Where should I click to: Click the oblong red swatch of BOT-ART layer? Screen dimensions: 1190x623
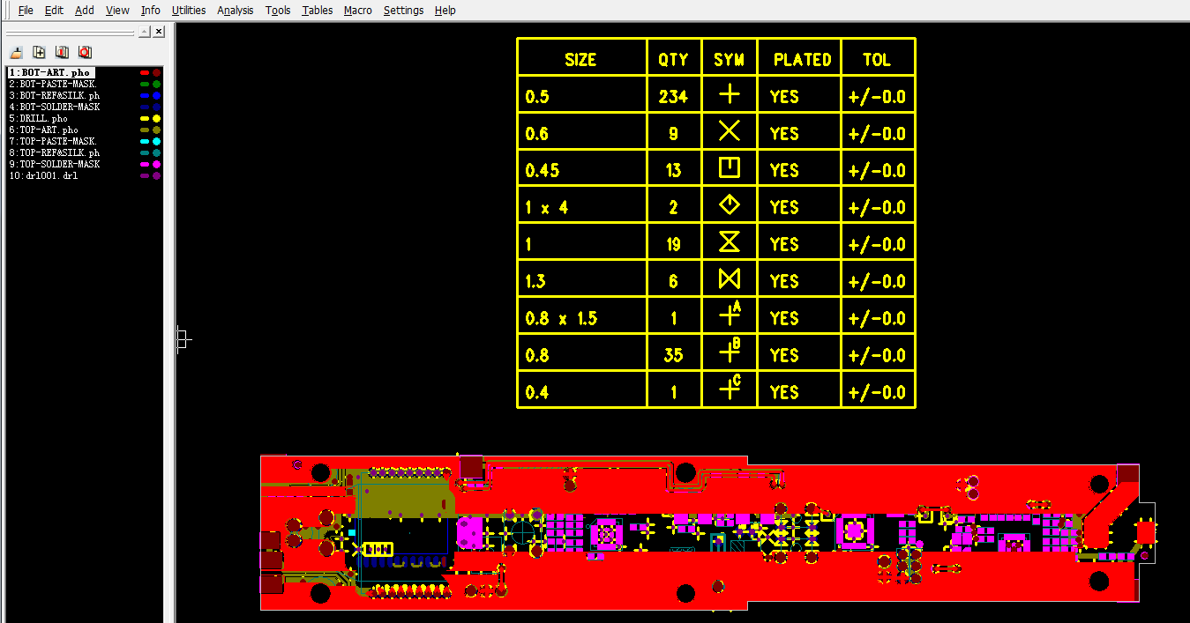[x=145, y=72]
